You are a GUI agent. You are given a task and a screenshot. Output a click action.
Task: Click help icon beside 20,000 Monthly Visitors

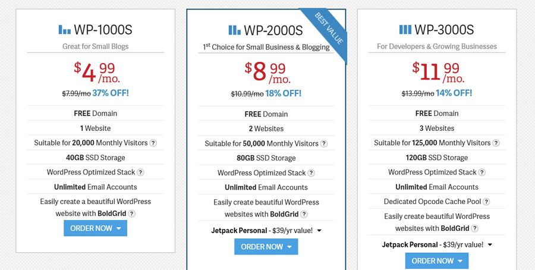tap(153, 143)
